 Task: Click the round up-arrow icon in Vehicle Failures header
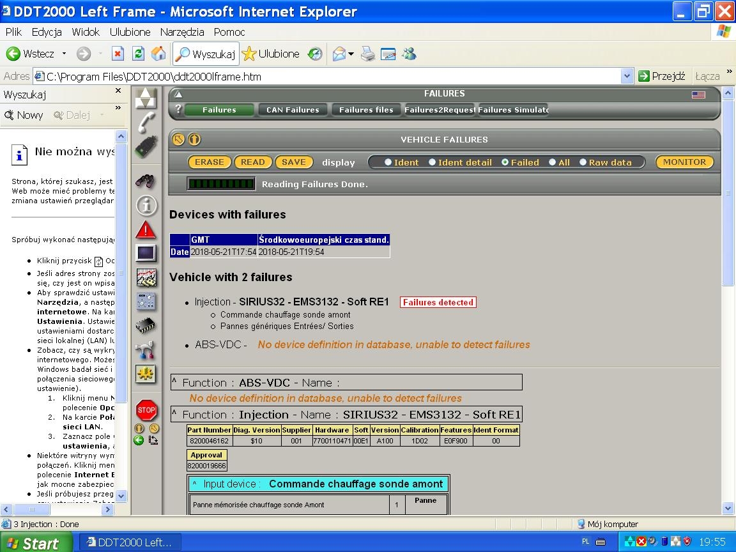pos(194,139)
